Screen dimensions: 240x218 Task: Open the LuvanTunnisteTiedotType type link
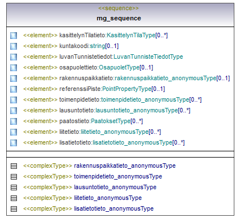tap(149, 56)
